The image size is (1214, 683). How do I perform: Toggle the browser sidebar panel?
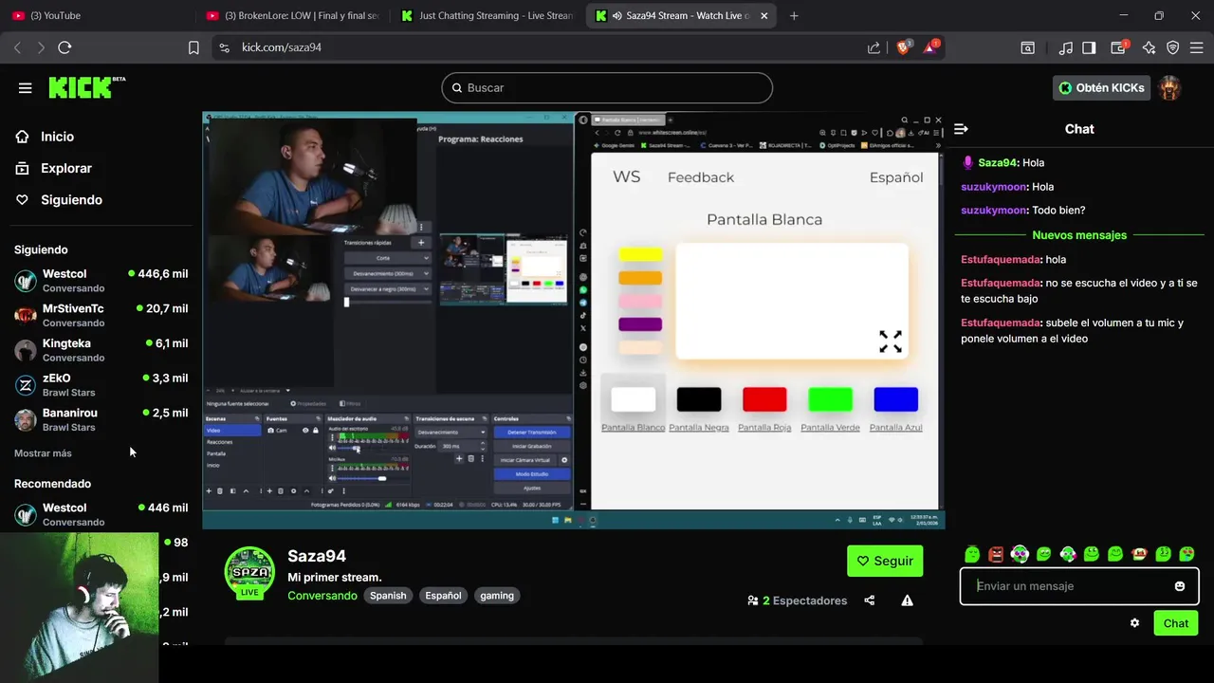(x=1089, y=47)
